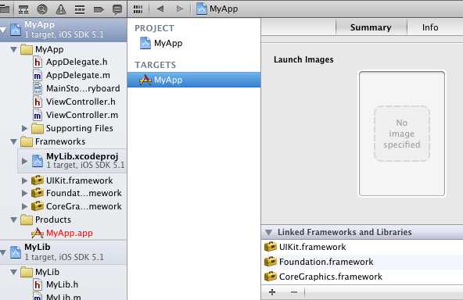Select Foundation framework toolbox icon in navigator
The height and width of the screenshot is (300, 463).
[x=38, y=193]
